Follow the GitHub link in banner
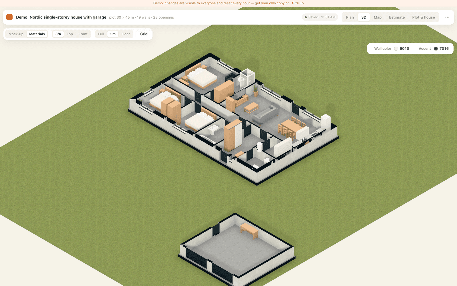Viewport: 457px width, 286px height. [x=298, y=3]
